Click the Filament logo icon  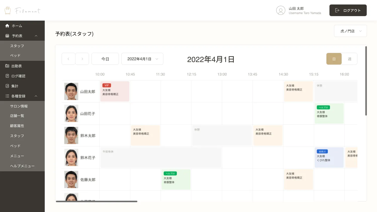click(8, 10)
